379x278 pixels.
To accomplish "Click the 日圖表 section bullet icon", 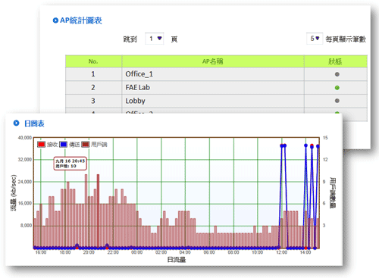I will 16,123.
